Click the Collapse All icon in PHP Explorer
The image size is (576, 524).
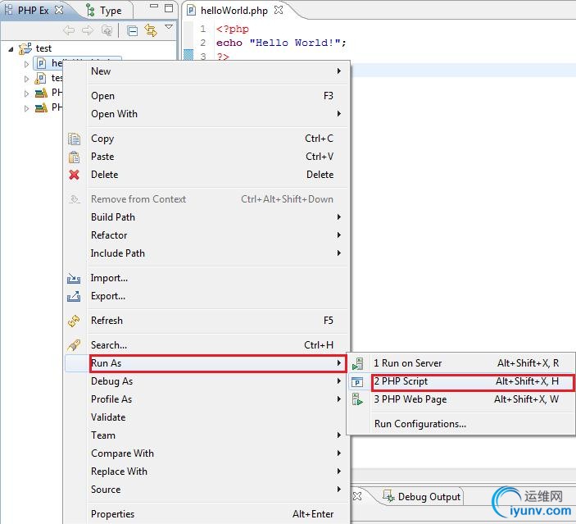[x=132, y=31]
